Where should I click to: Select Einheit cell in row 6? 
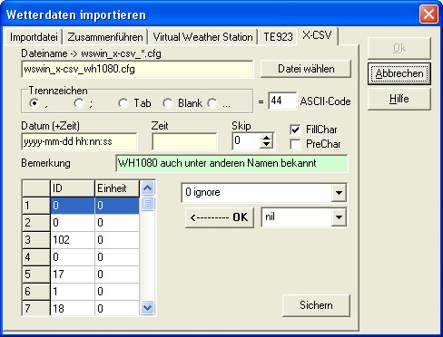point(117,292)
